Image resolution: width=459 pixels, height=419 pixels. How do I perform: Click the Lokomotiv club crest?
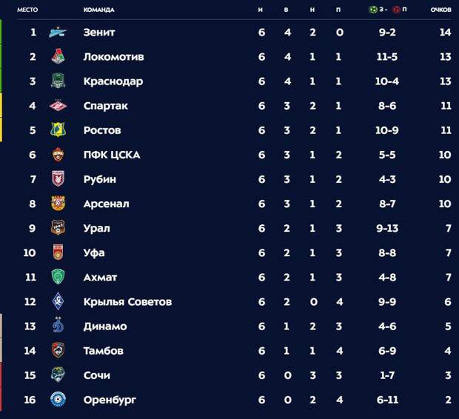pyautogui.click(x=58, y=56)
